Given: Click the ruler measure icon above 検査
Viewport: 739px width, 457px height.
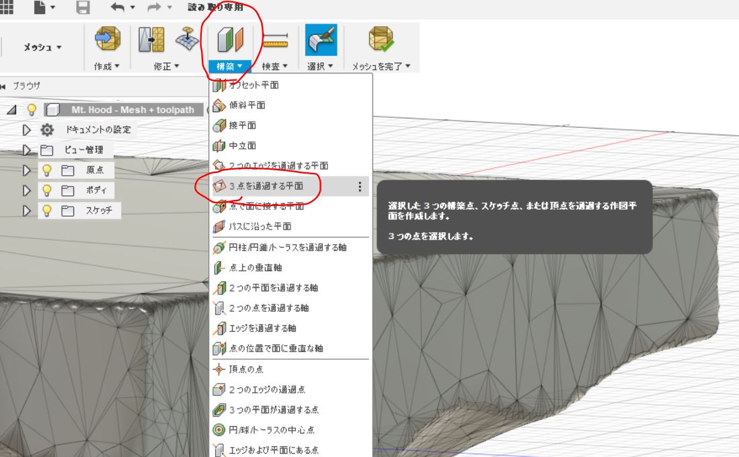Looking at the screenshot, I should pos(275,40).
